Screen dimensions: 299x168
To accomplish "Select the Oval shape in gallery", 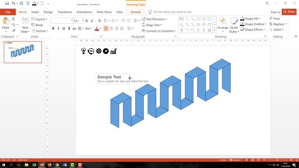I will (204, 19).
